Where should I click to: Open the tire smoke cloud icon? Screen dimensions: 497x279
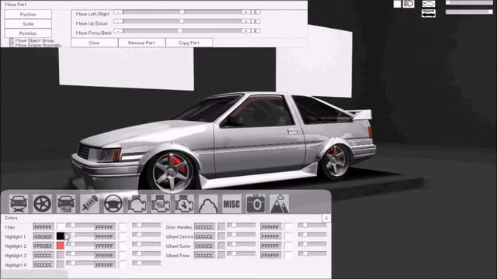(208, 203)
